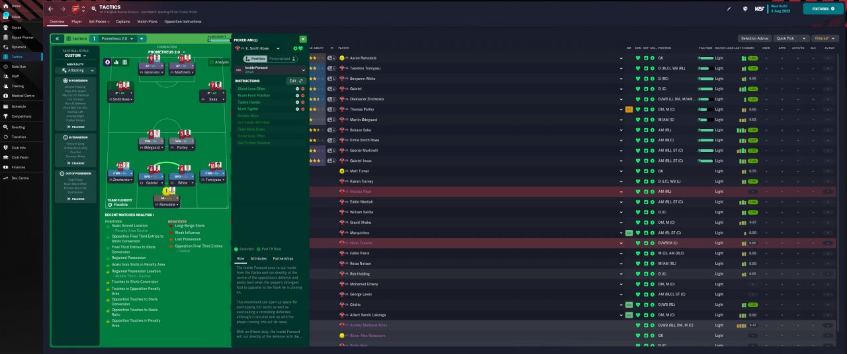Open the Opposition Instructions tab
847x354 pixels.
coord(183,22)
